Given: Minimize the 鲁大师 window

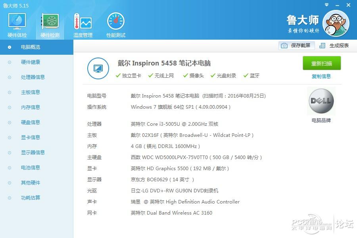Looking at the screenshot, I should click(337, 5).
